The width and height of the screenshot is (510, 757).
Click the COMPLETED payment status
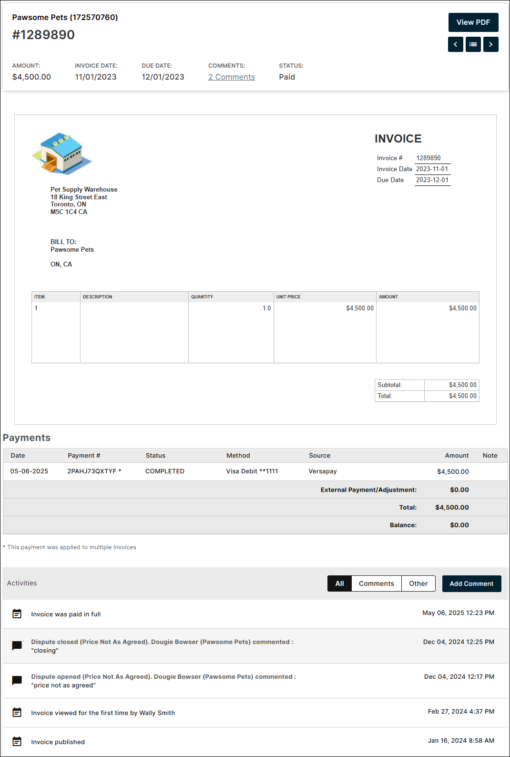pos(165,471)
